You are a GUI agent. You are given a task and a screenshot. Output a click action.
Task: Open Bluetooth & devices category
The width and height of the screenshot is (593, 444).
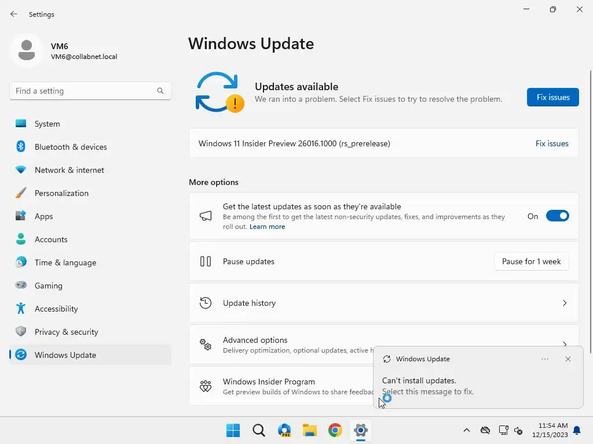tap(90, 147)
